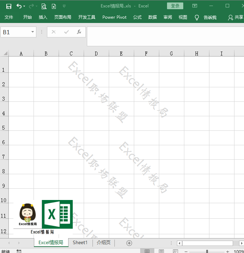Click the 100% zoom level text

click(x=239, y=252)
